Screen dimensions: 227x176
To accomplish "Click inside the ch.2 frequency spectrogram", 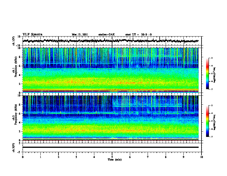I will click(x=110, y=118).
